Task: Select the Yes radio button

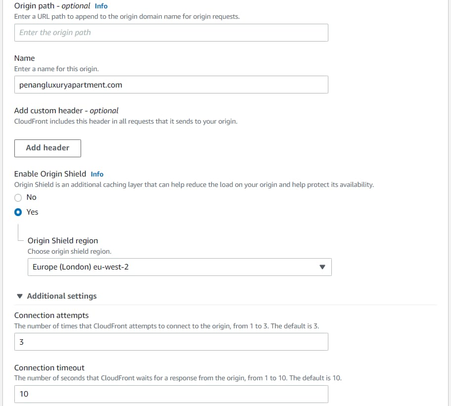Action: pyautogui.click(x=18, y=212)
